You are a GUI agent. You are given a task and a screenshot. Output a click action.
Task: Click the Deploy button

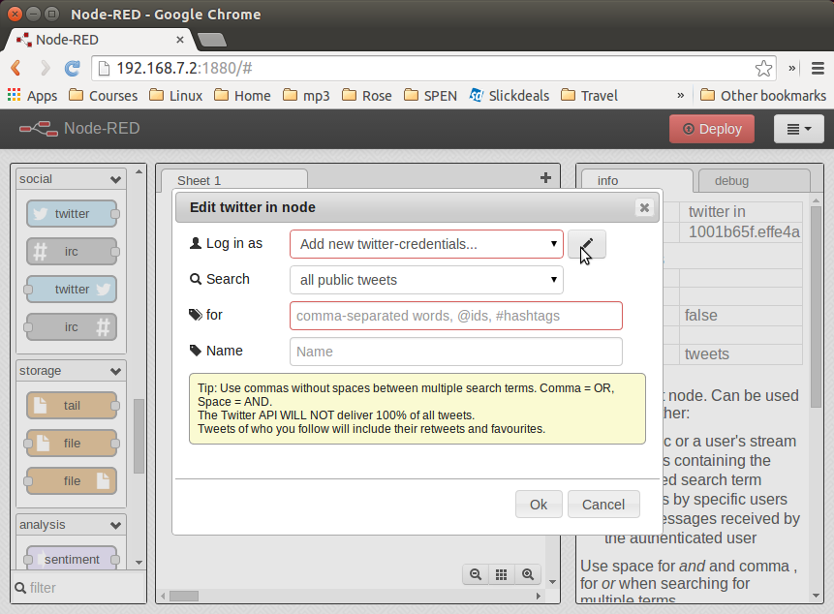(x=712, y=128)
